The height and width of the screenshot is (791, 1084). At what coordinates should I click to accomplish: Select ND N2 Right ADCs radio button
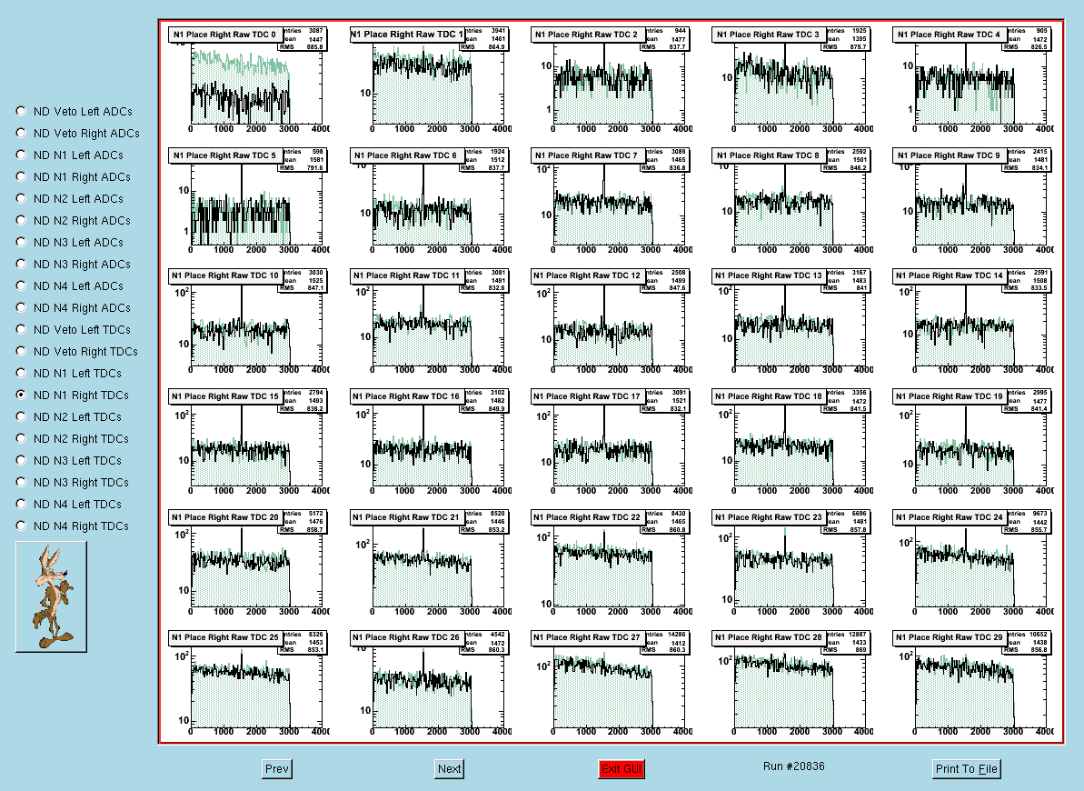21,220
